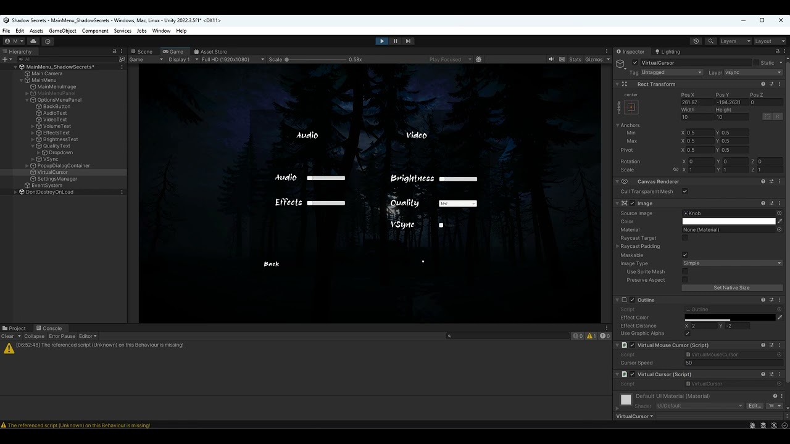The width and height of the screenshot is (790, 444).
Task: Open the Object Picker for Source Image
Action: 779,213
